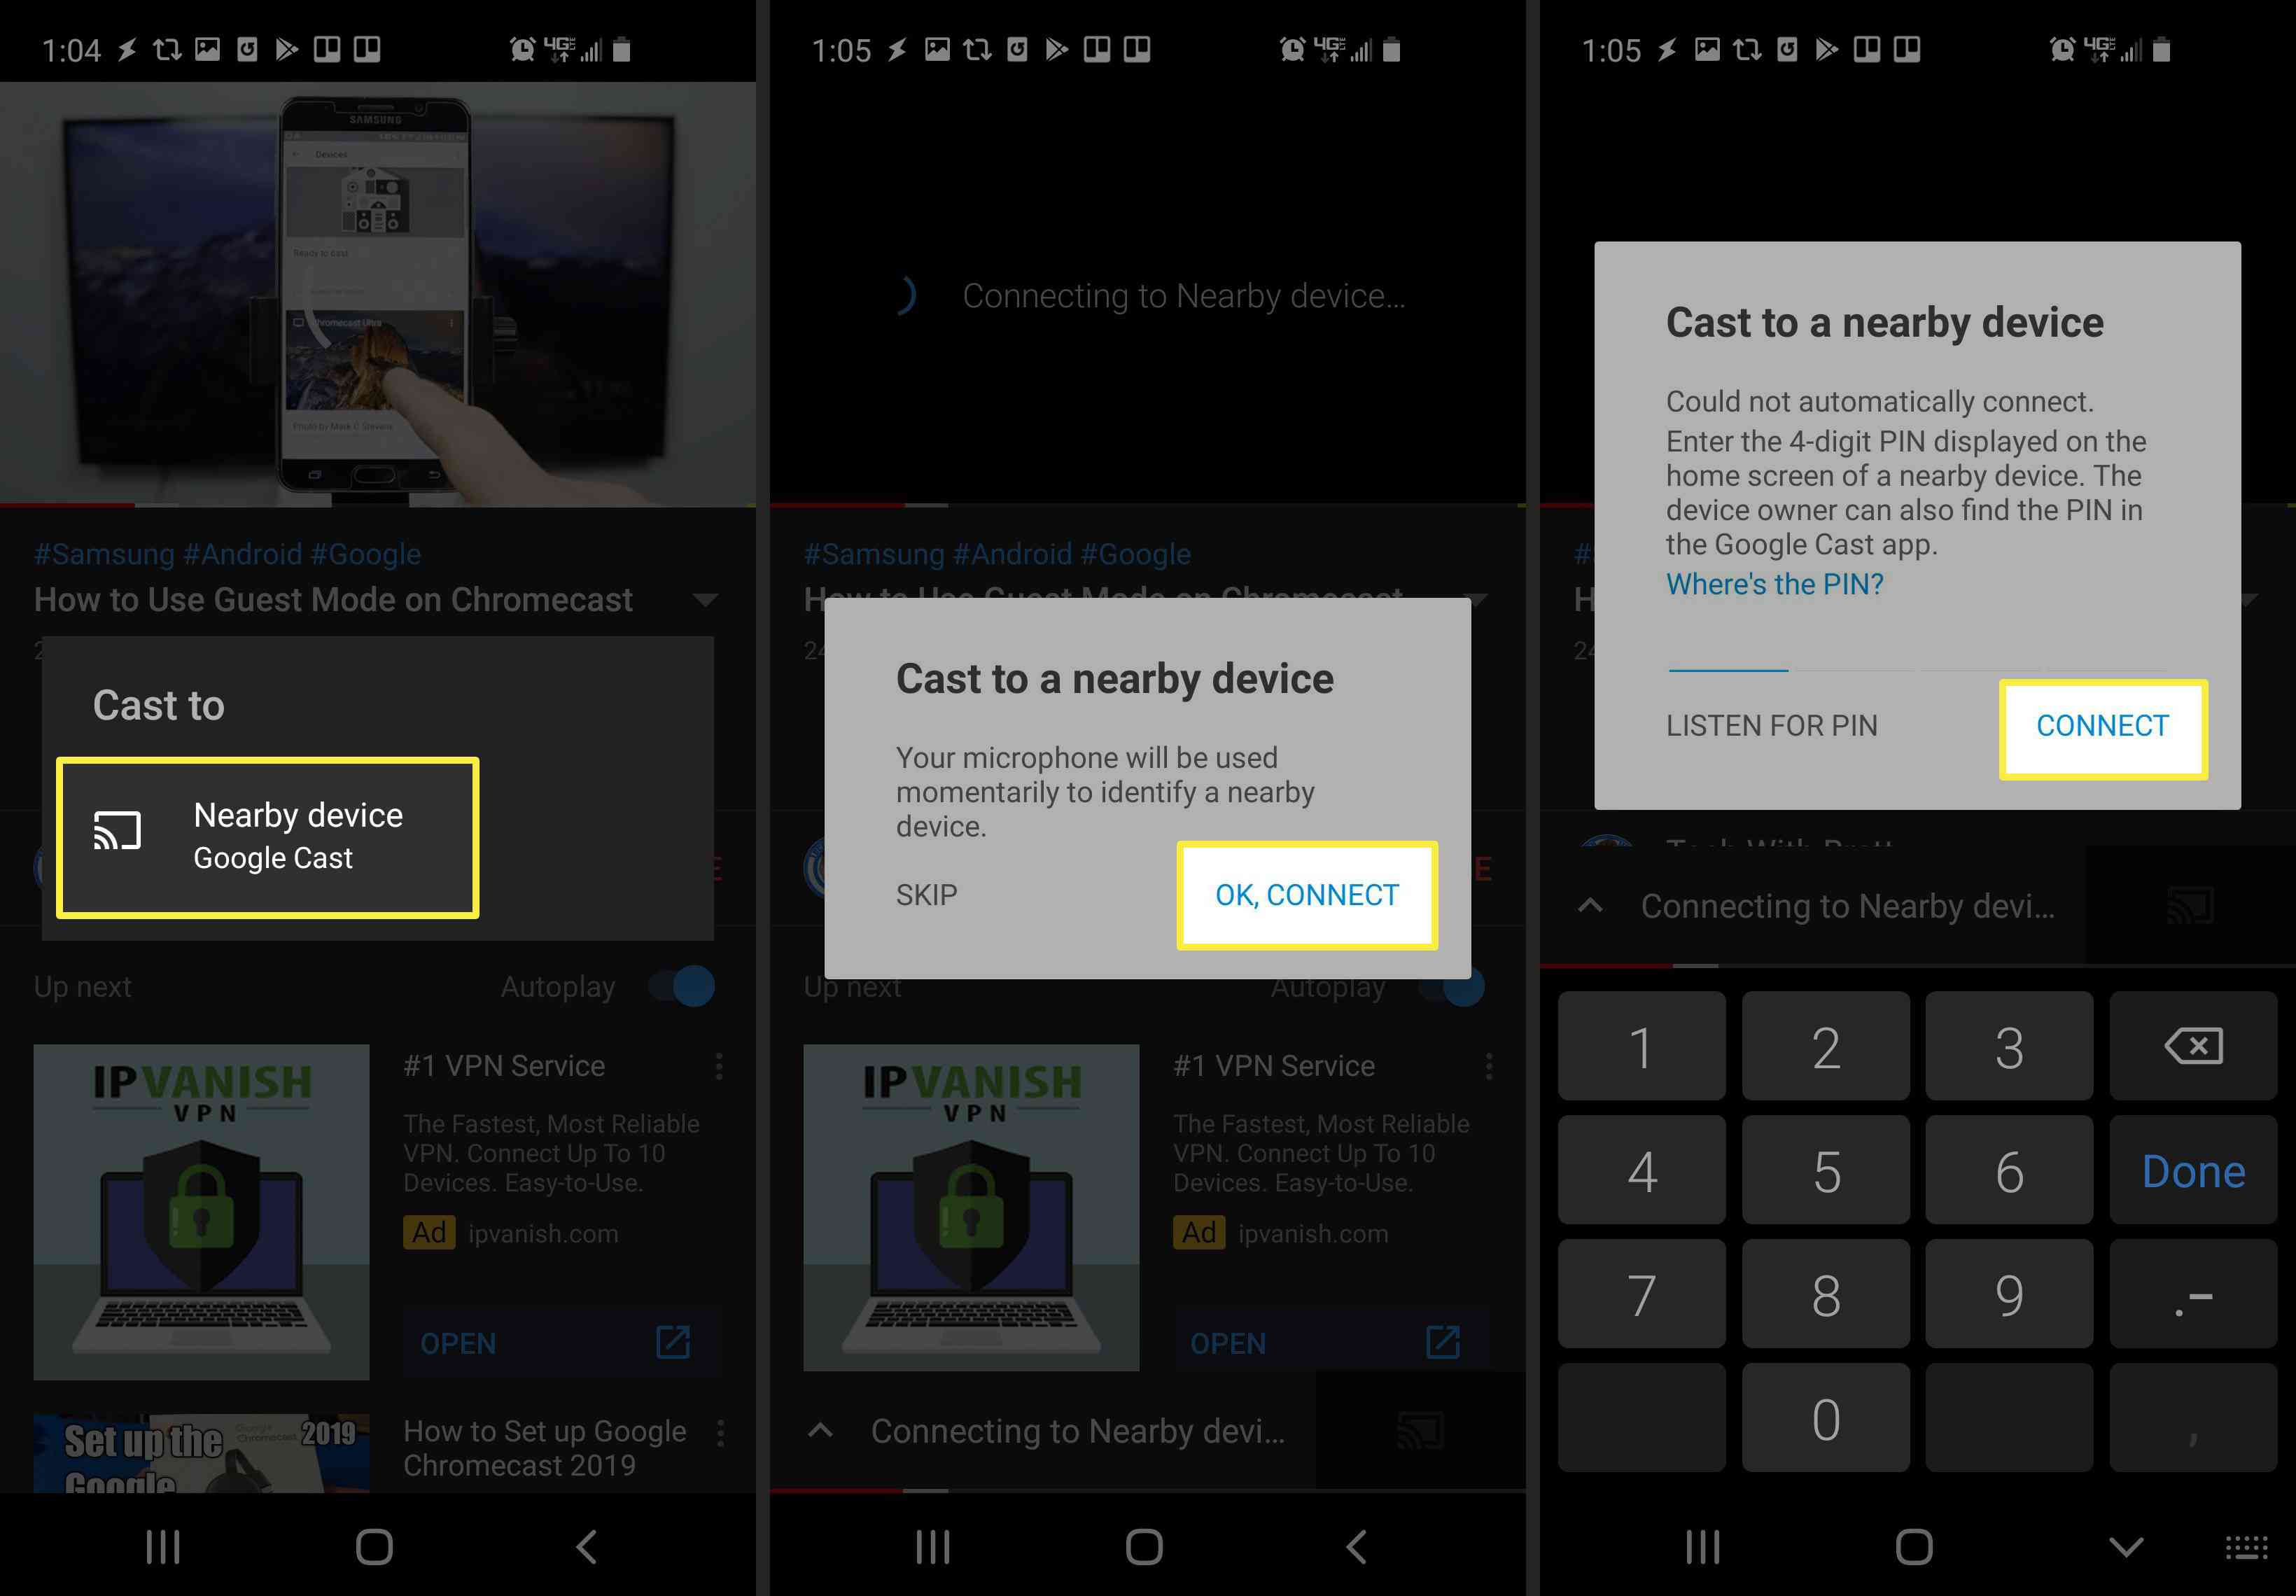Click OK CONNECT to use microphone
Image resolution: width=2296 pixels, height=1596 pixels.
(x=1307, y=893)
